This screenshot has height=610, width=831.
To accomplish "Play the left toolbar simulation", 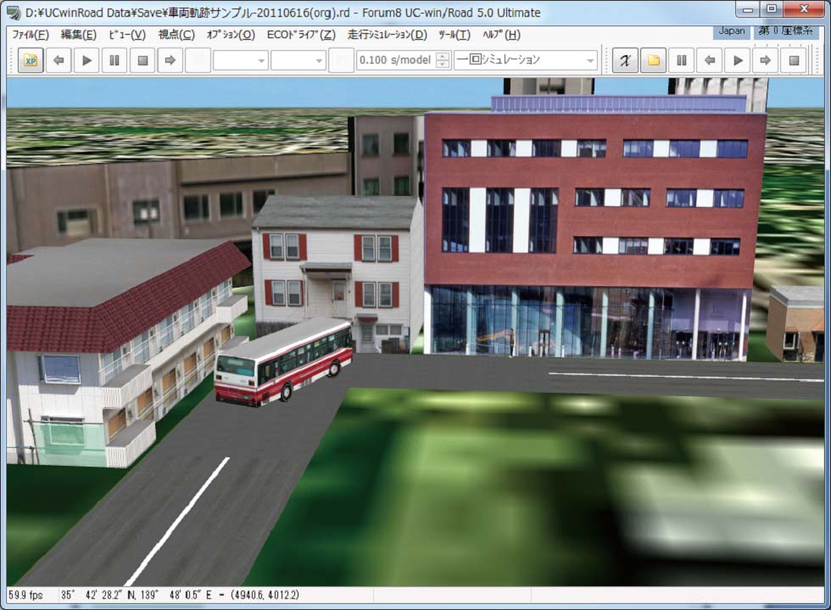I will tap(86, 60).
